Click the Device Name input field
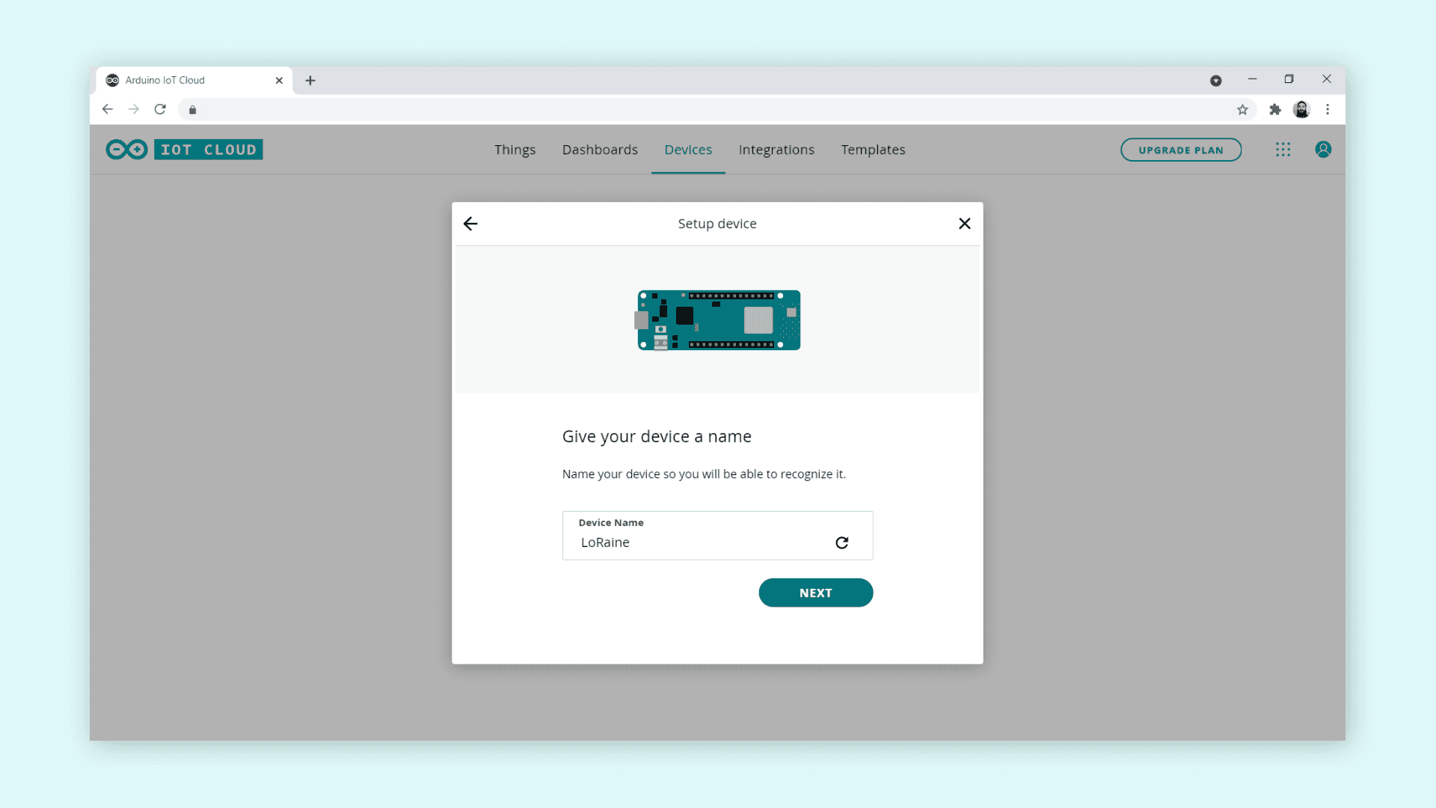The width and height of the screenshot is (1436, 808). (703, 542)
